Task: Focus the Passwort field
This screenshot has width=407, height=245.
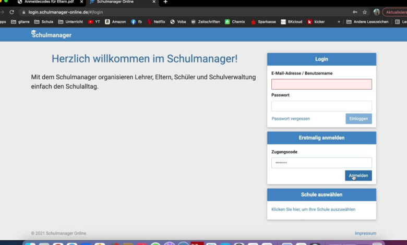Action: [321, 106]
